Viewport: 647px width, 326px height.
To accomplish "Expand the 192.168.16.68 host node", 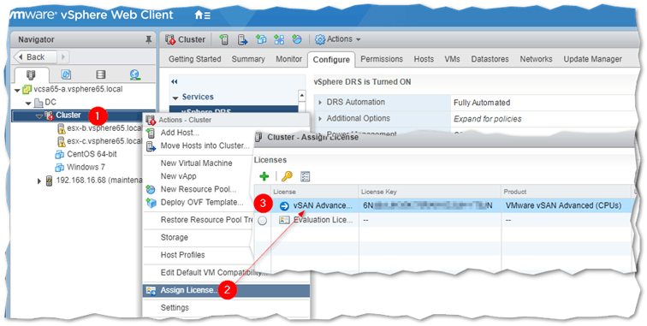I will (x=39, y=181).
